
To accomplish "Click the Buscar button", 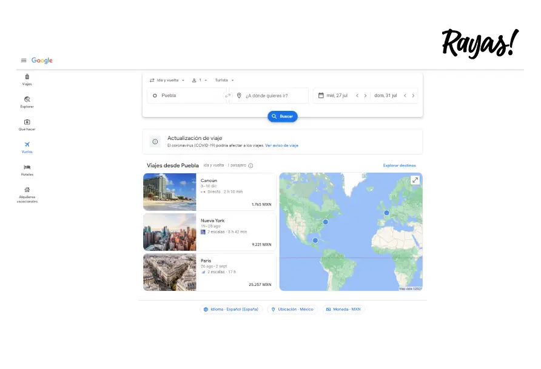I will tap(283, 116).
